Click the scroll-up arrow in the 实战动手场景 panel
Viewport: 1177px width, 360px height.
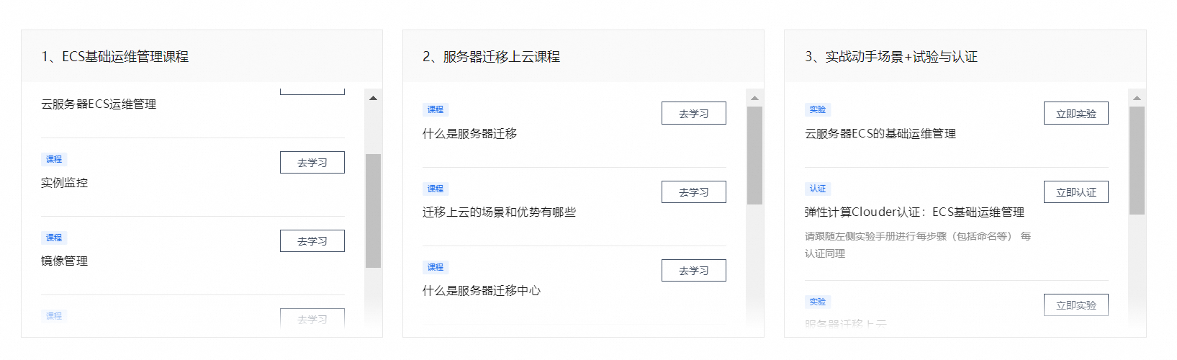tap(1137, 98)
